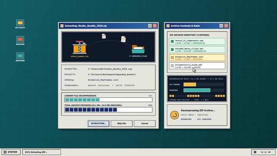Click the tray icon next to clock

(x=255, y=152)
